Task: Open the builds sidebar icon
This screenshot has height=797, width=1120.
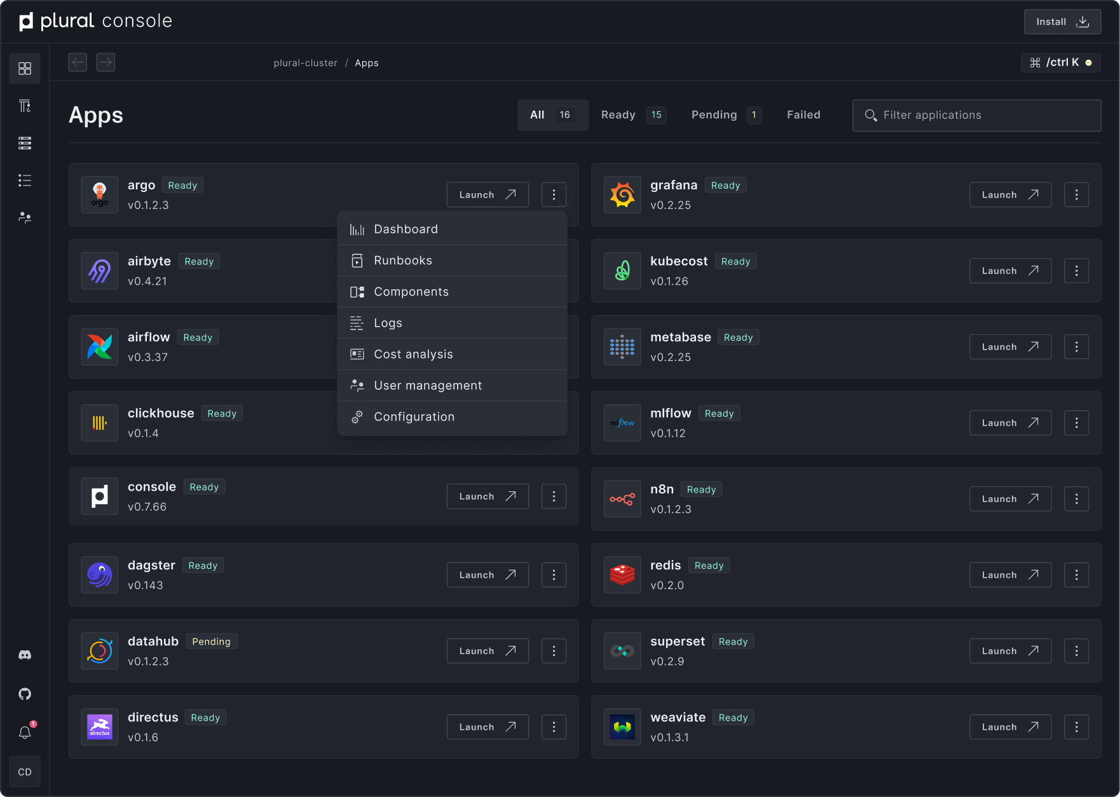Action: (25, 106)
